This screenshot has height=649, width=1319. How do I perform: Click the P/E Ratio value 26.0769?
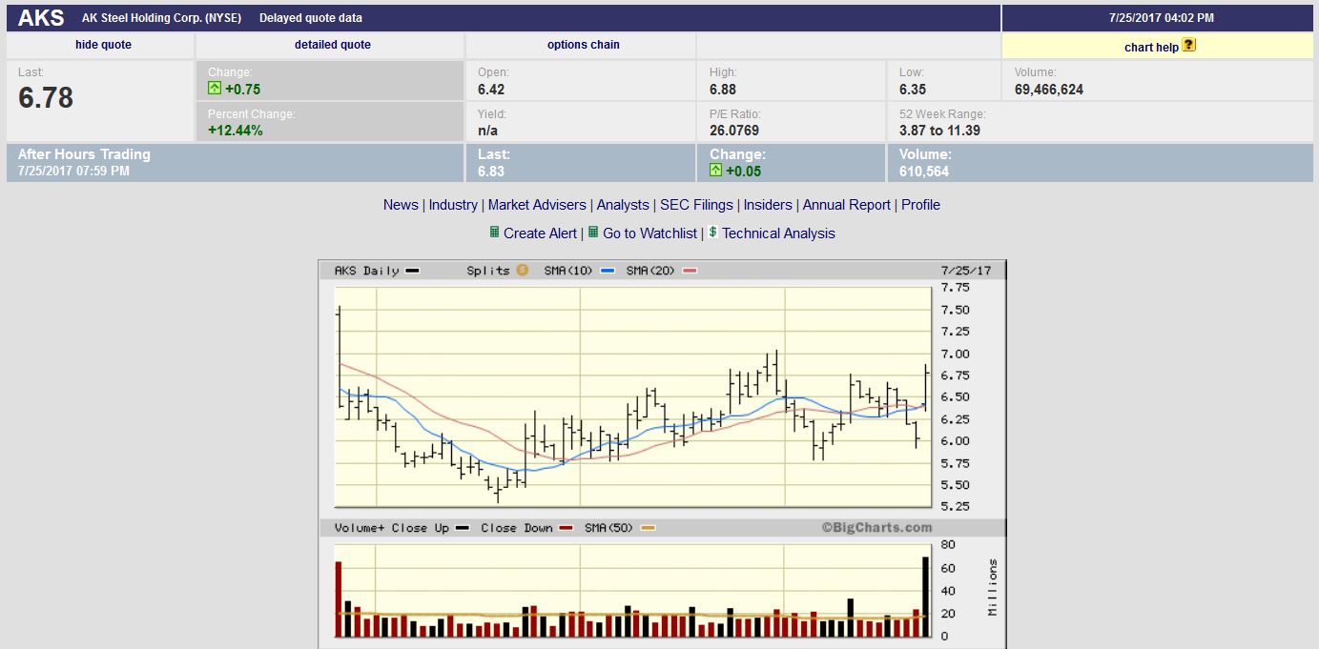734,131
